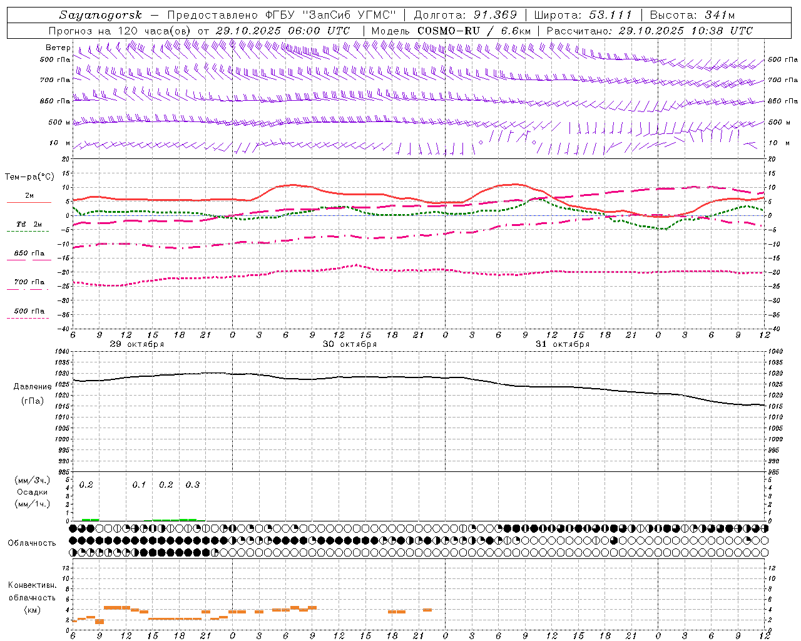
Task: Select the 'Td 2м' dew point legend entry
Action: coord(29,224)
